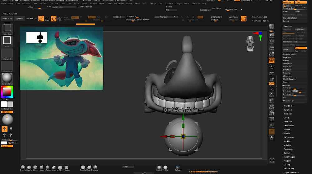Toggle the Shadow light option

7,146
